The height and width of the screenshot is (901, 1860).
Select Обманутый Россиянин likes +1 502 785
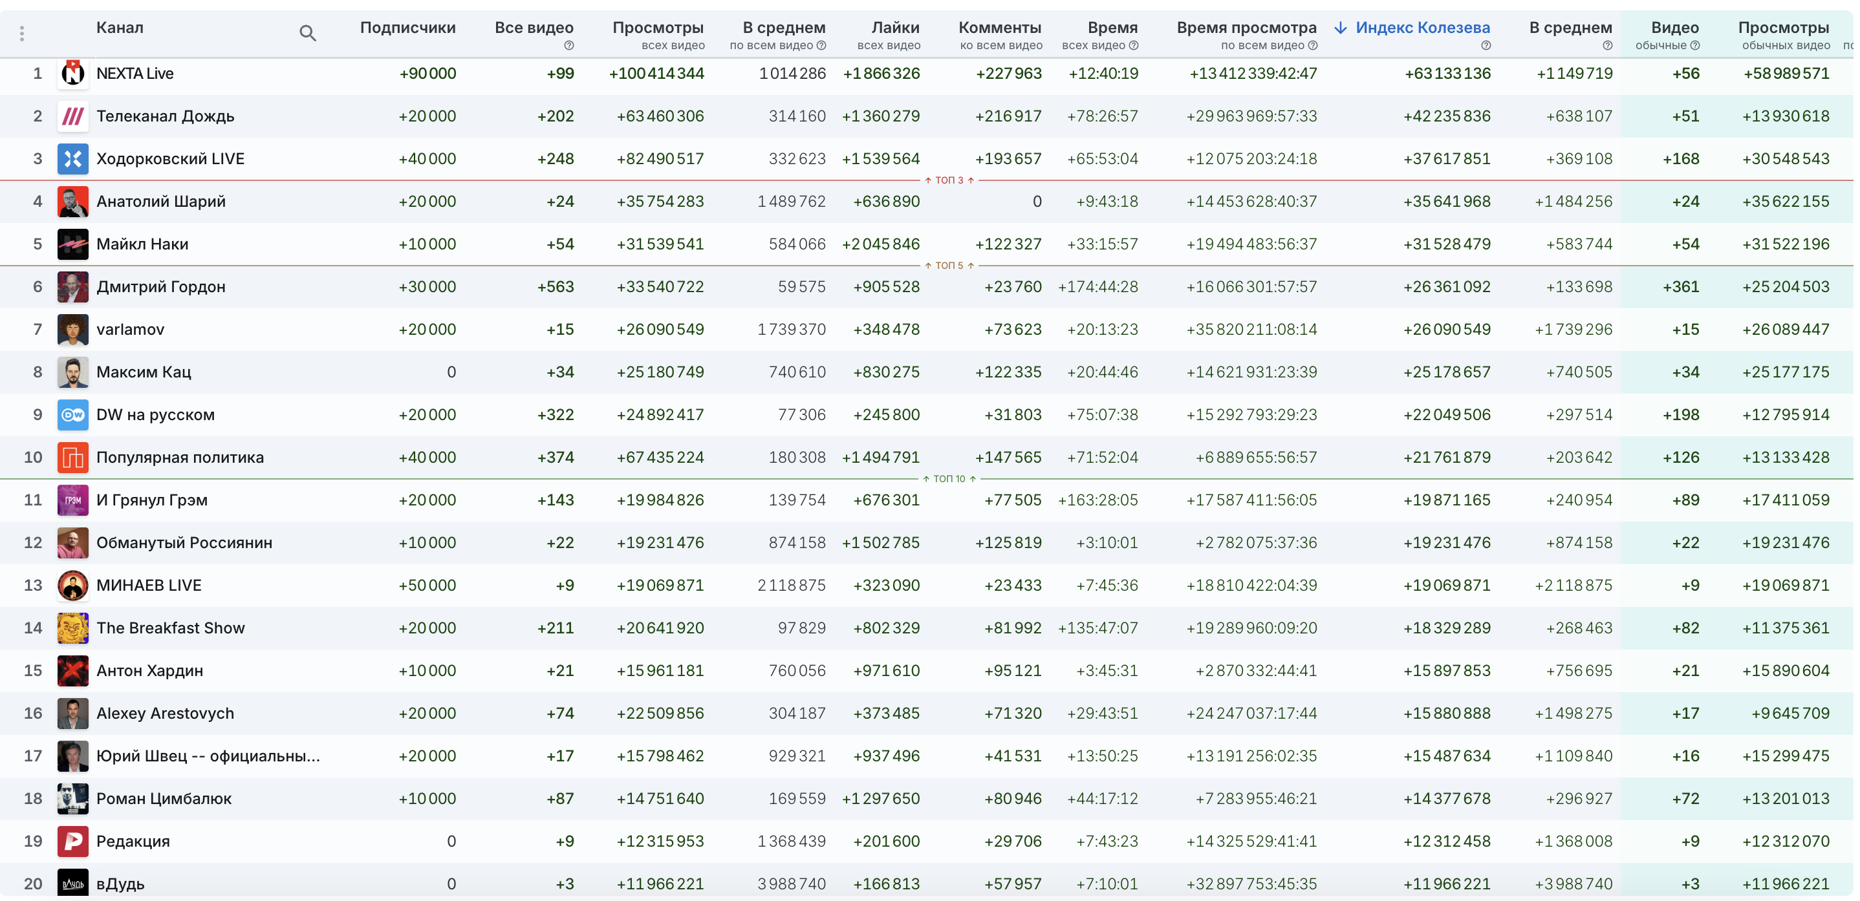tap(881, 542)
